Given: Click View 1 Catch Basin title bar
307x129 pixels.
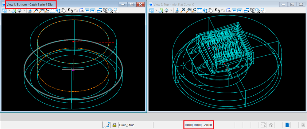Looking at the screenshot, I should click(31, 4).
